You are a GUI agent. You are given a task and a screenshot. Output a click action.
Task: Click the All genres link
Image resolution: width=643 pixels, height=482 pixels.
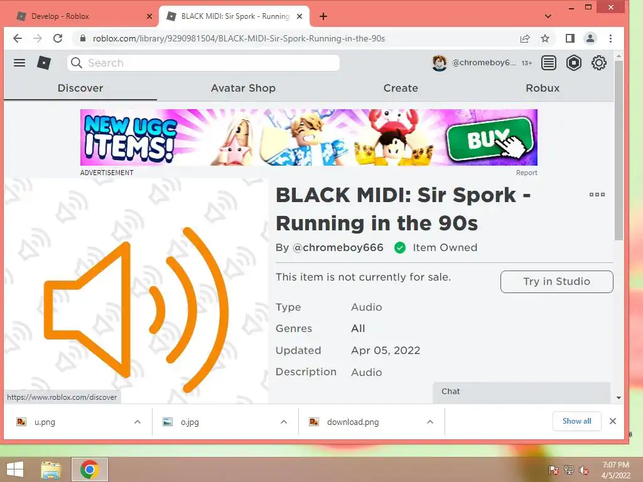(358, 328)
